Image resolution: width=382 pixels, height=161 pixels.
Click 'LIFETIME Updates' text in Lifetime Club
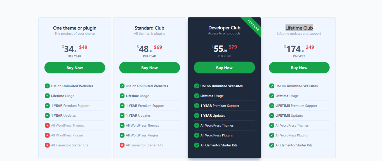[x=289, y=116]
